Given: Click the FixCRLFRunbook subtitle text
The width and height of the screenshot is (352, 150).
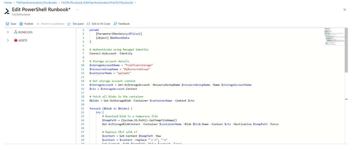Looking at the screenshot, I should click(x=21, y=14).
